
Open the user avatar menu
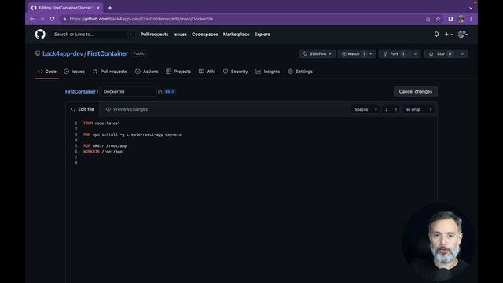click(463, 35)
